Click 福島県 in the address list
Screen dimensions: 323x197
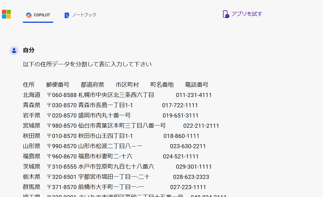coord(32,156)
